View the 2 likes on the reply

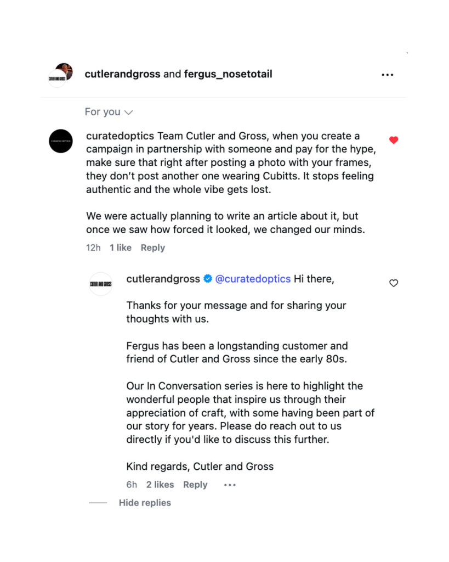click(160, 485)
